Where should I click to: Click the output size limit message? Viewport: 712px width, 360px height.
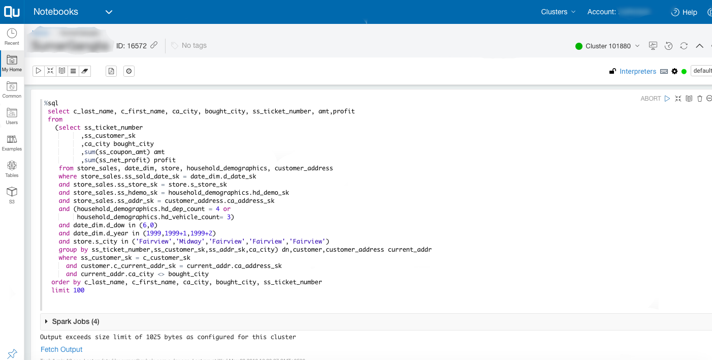[168, 337]
